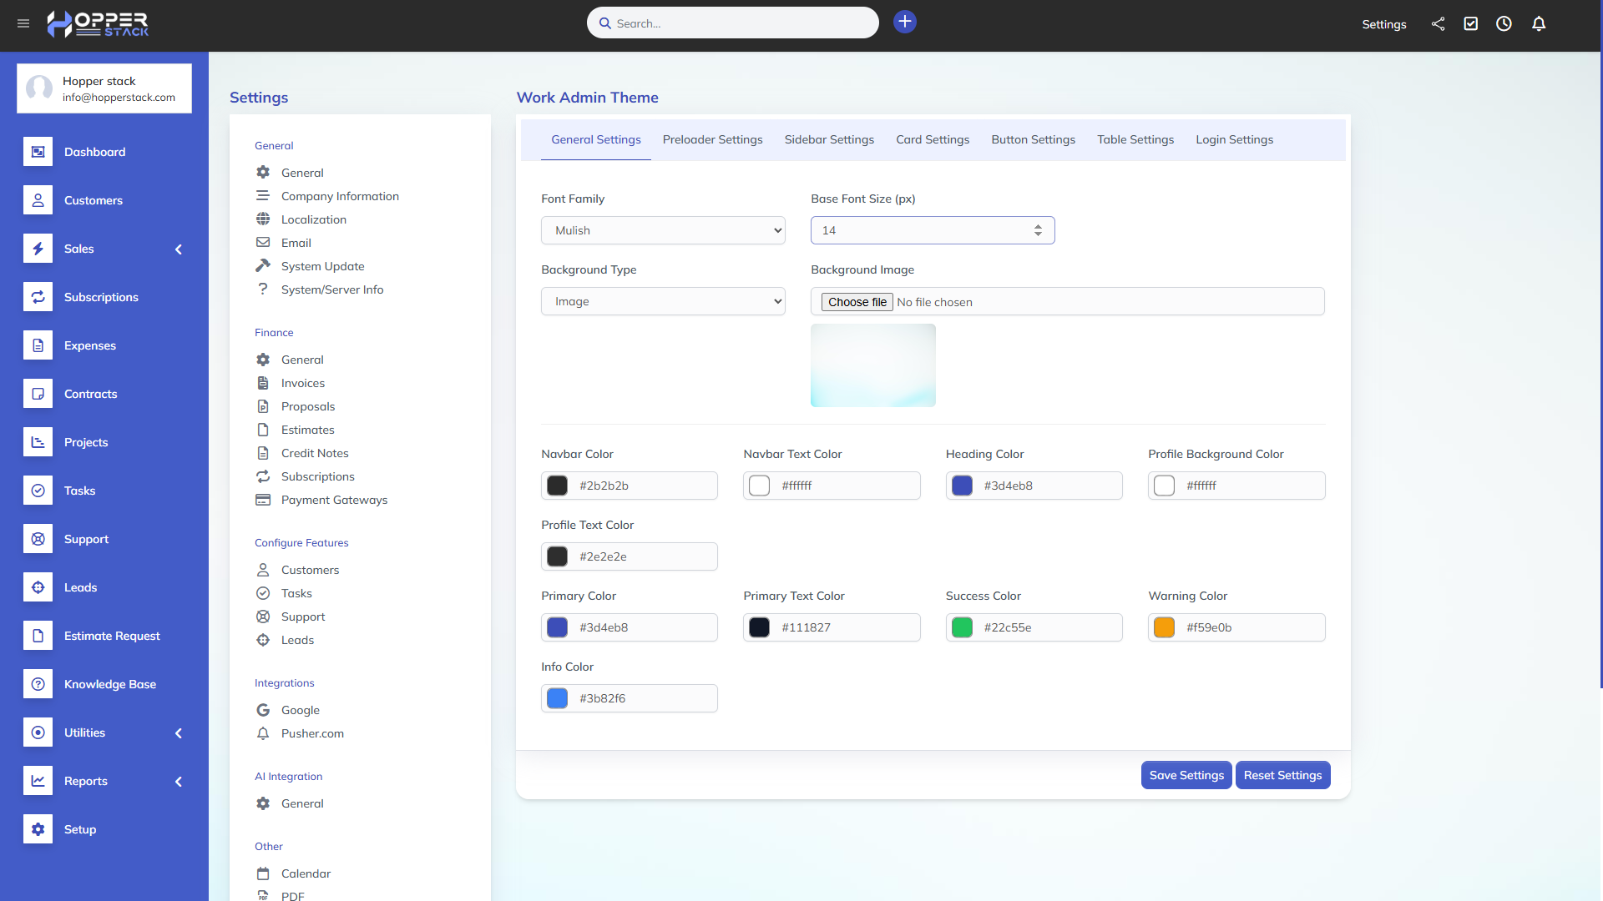Open the checklist to-do icon

pyautogui.click(x=1471, y=24)
